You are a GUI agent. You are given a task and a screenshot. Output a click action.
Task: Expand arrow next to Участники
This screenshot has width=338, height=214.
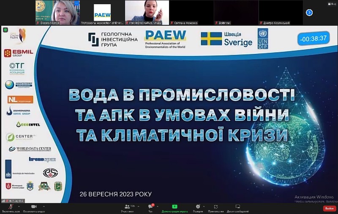point(139,206)
